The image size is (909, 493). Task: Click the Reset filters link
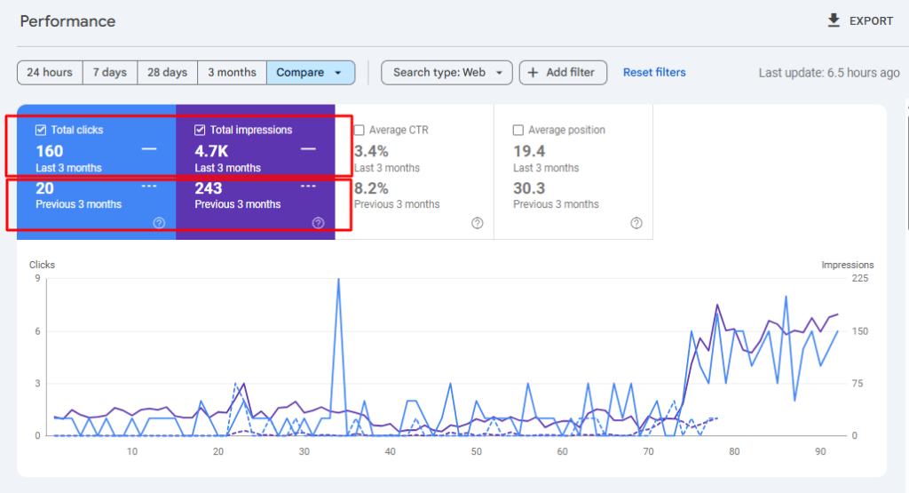pyautogui.click(x=654, y=73)
